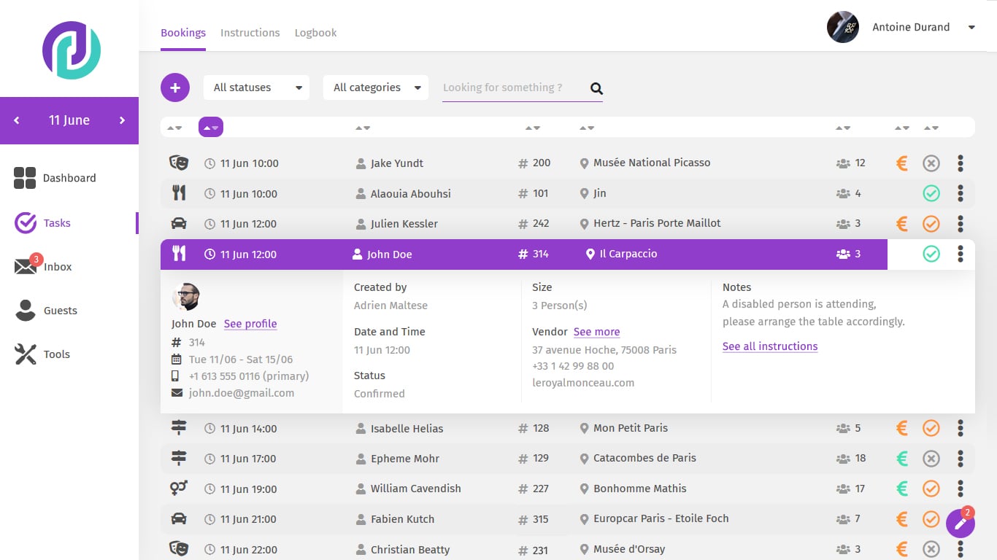Switch to the Logbook tab
Screen dimensions: 997x560
pyautogui.click(x=315, y=33)
